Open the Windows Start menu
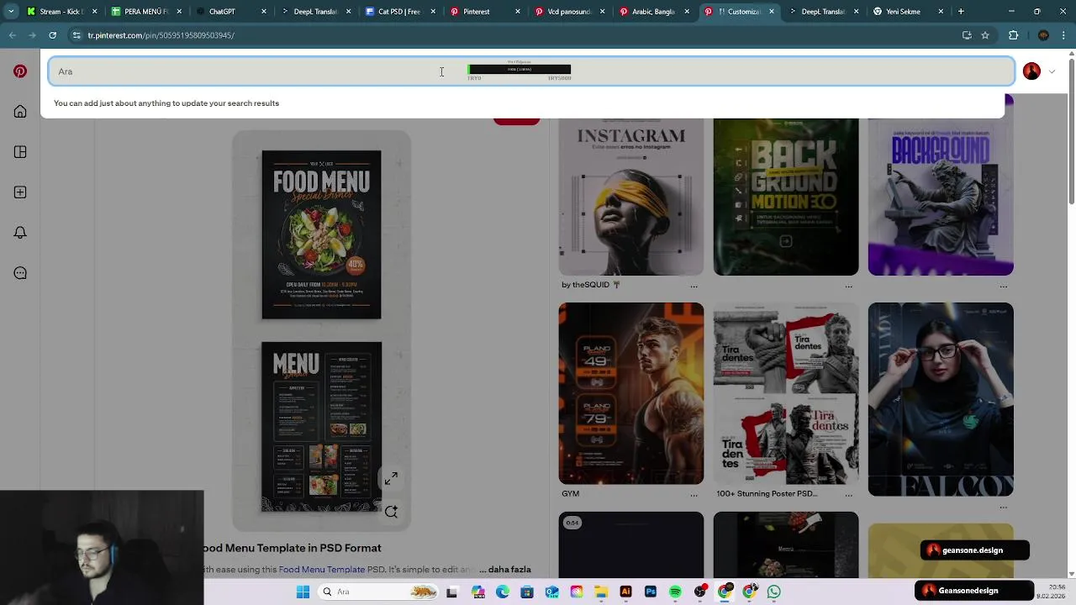The image size is (1076, 605). tap(303, 592)
